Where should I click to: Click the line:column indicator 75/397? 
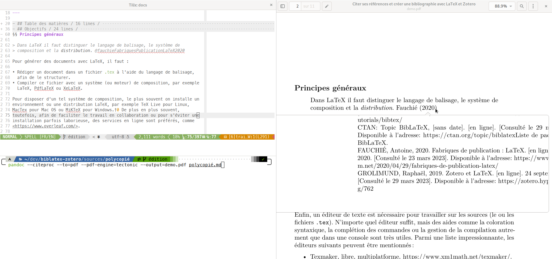point(199,137)
